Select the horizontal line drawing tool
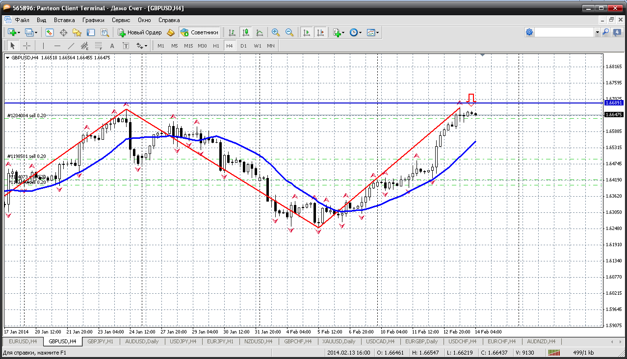The width and height of the screenshot is (627, 359). [x=57, y=46]
